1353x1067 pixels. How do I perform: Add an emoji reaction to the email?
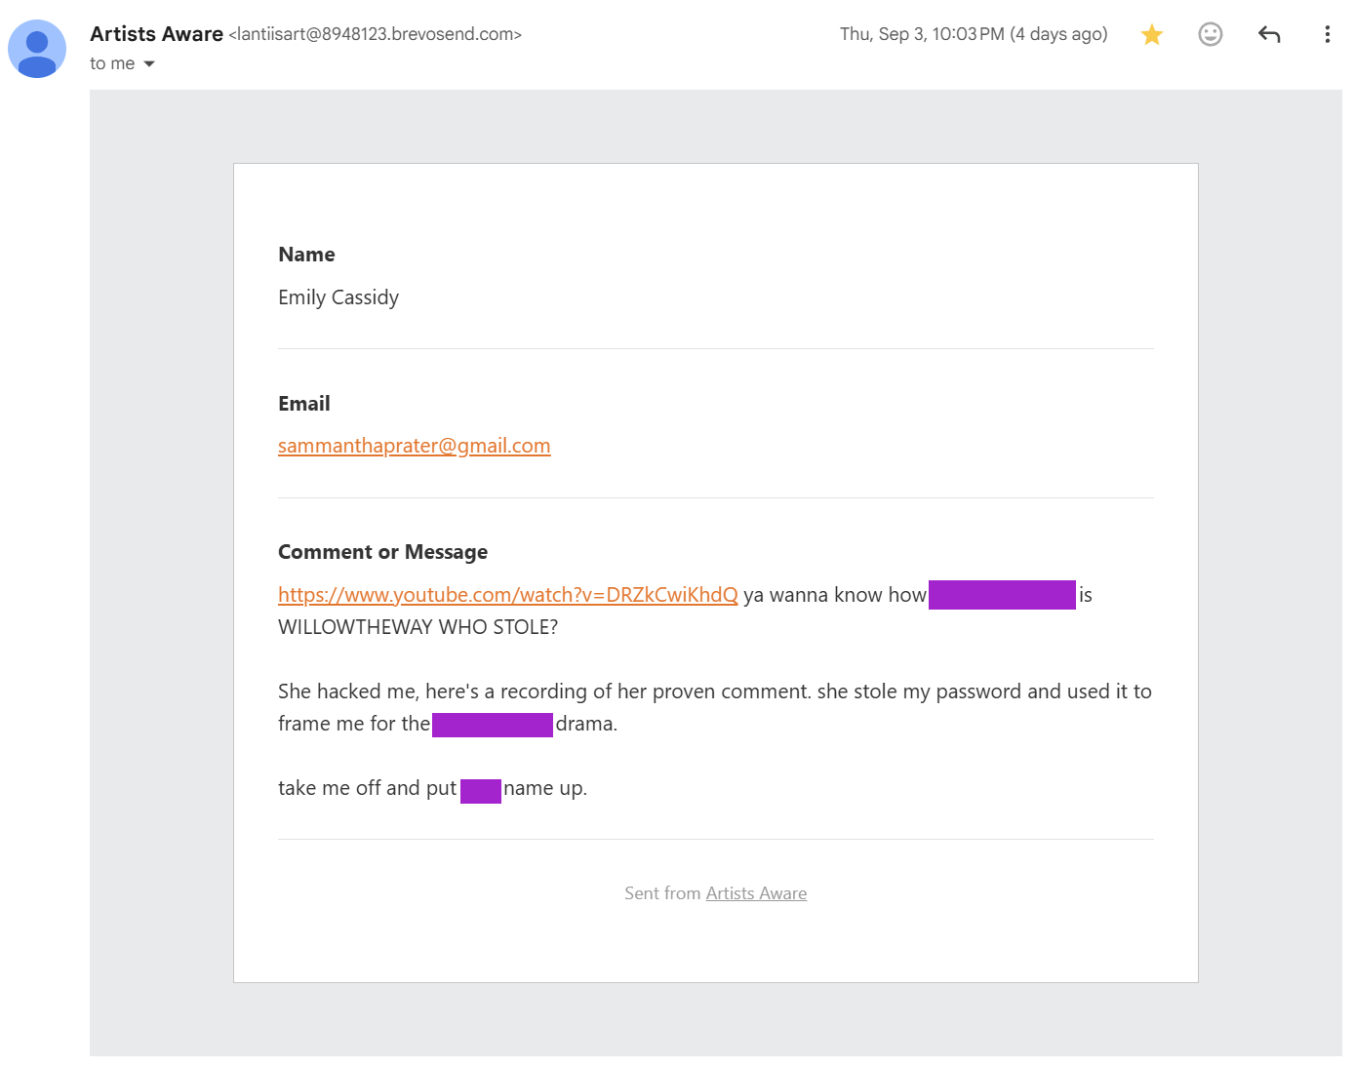coord(1211,34)
